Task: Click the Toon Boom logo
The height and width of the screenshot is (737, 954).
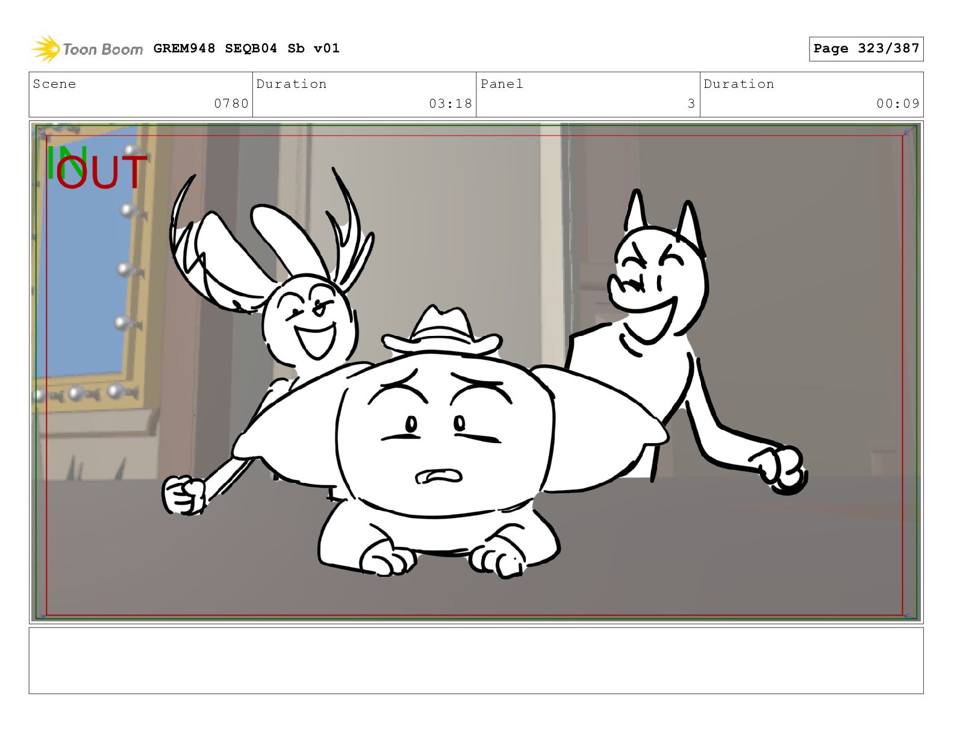Action: click(87, 49)
